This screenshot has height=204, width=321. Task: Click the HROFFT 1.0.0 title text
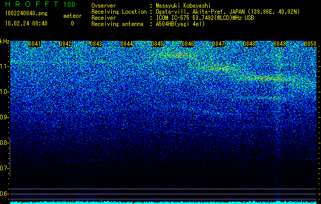coord(40,4)
